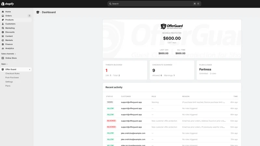Click the Threats Blocked card
Image resolution: width=260 pixels, height=146 pixels.
pyautogui.click(x=125, y=70)
